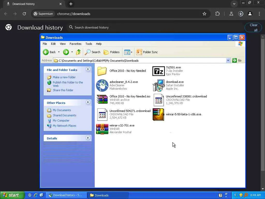
Task: Open the Search tool in explorer toolbar
Action: click(92, 52)
